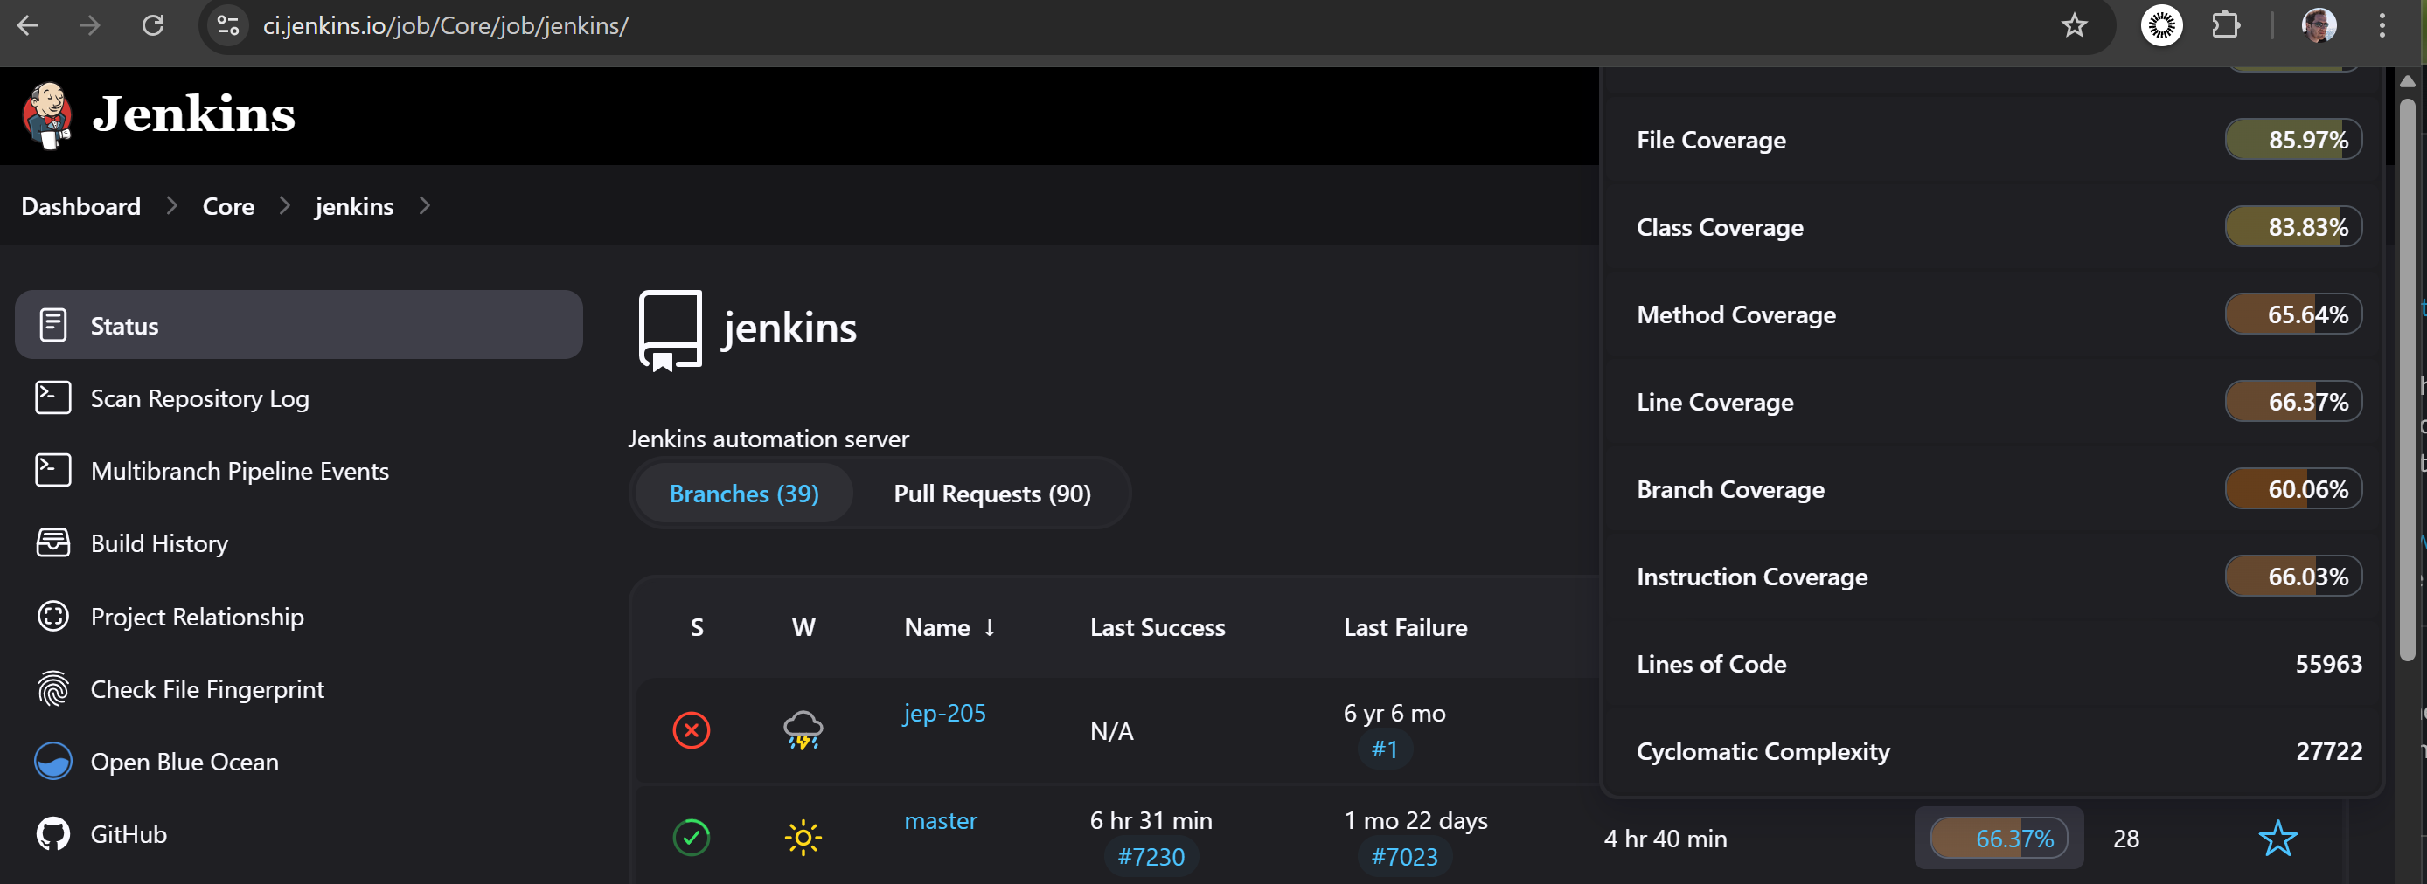Click the Build History tray icon
The width and height of the screenshot is (2427, 884).
(52, 542)
